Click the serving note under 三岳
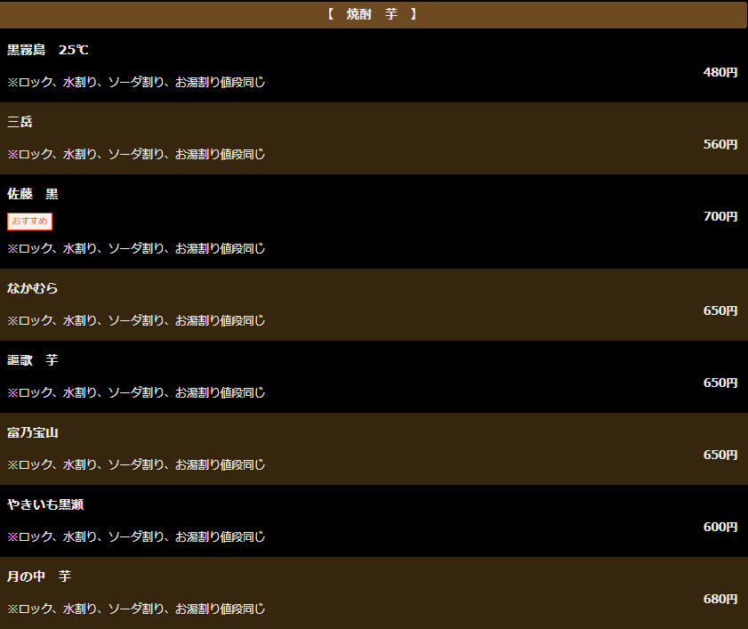748x629 pixels. tap(136, 154)
